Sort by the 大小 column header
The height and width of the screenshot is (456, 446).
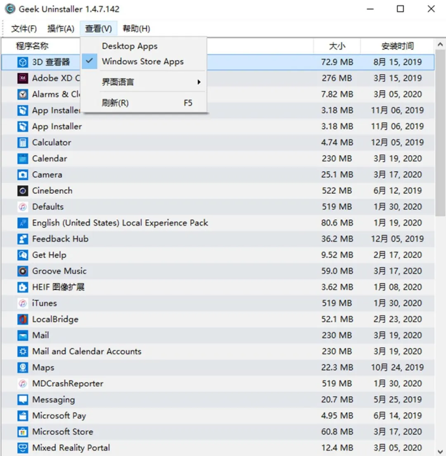[337, 46]
